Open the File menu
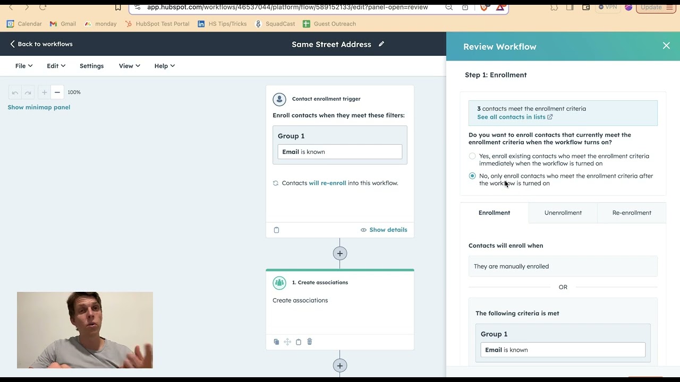680x382 pixels. point(24,66)
